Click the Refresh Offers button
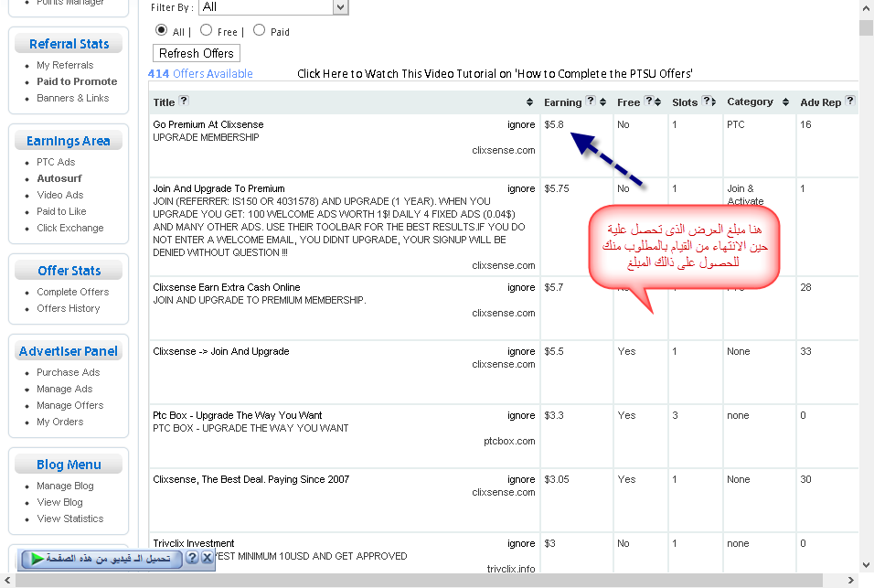874x588 pixels. (x=197, y=54)
